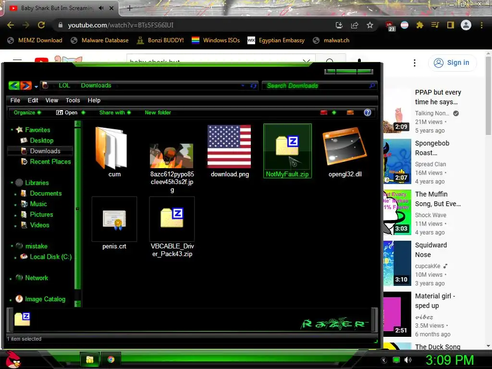Mute the tab via speaker icon
This screenshot has height=369, width=492.
[101, 8]
